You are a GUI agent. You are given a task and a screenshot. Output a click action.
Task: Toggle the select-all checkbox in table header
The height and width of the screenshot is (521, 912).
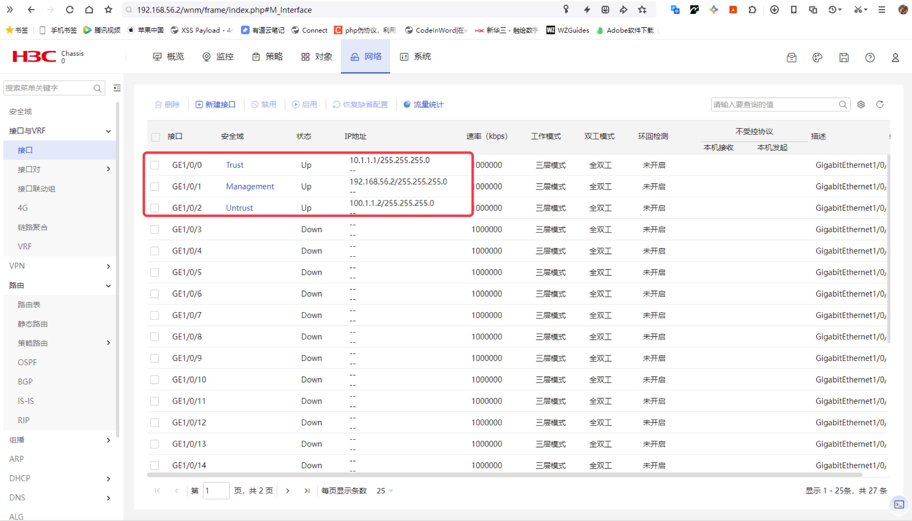point(155,137)
